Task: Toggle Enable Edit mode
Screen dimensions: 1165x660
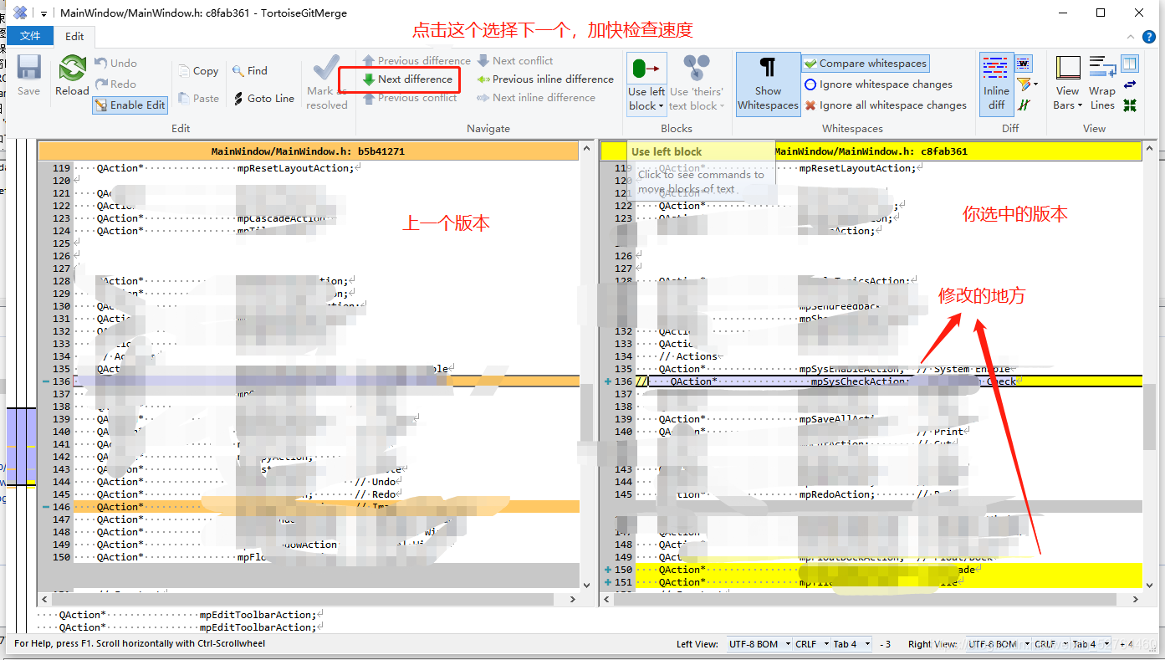Action: [x=130, y=105]
